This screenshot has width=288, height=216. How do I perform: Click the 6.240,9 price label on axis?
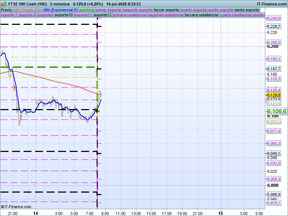[273, 18]
